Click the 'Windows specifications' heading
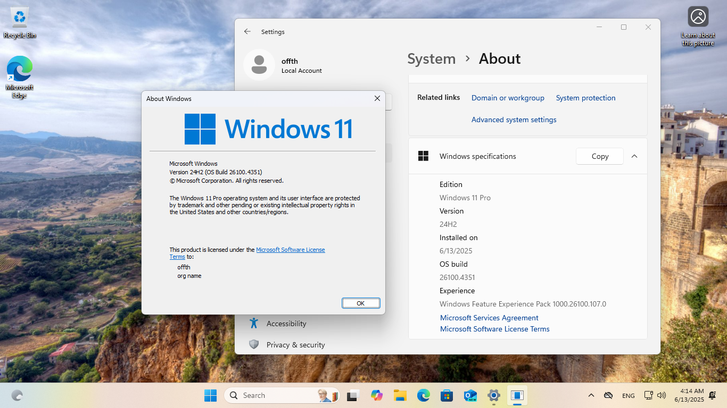 point(478,156)
